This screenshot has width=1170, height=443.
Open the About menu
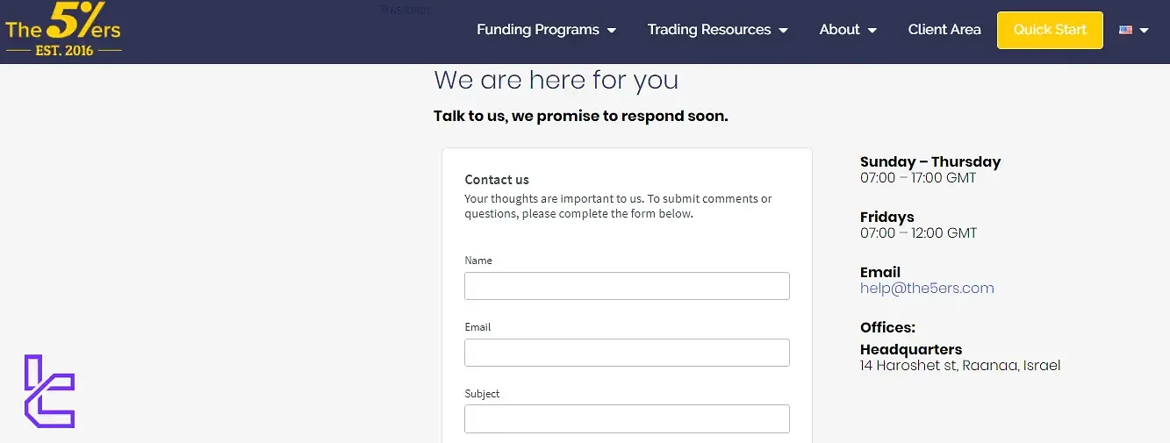[x=839, y=30]
